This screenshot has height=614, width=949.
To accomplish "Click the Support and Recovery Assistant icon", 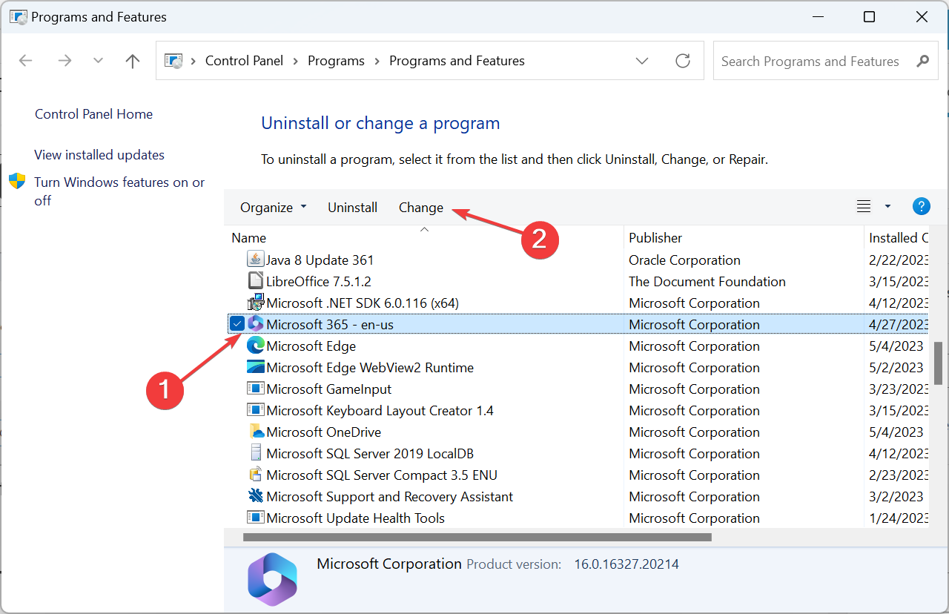I will [x=256, y=496].
